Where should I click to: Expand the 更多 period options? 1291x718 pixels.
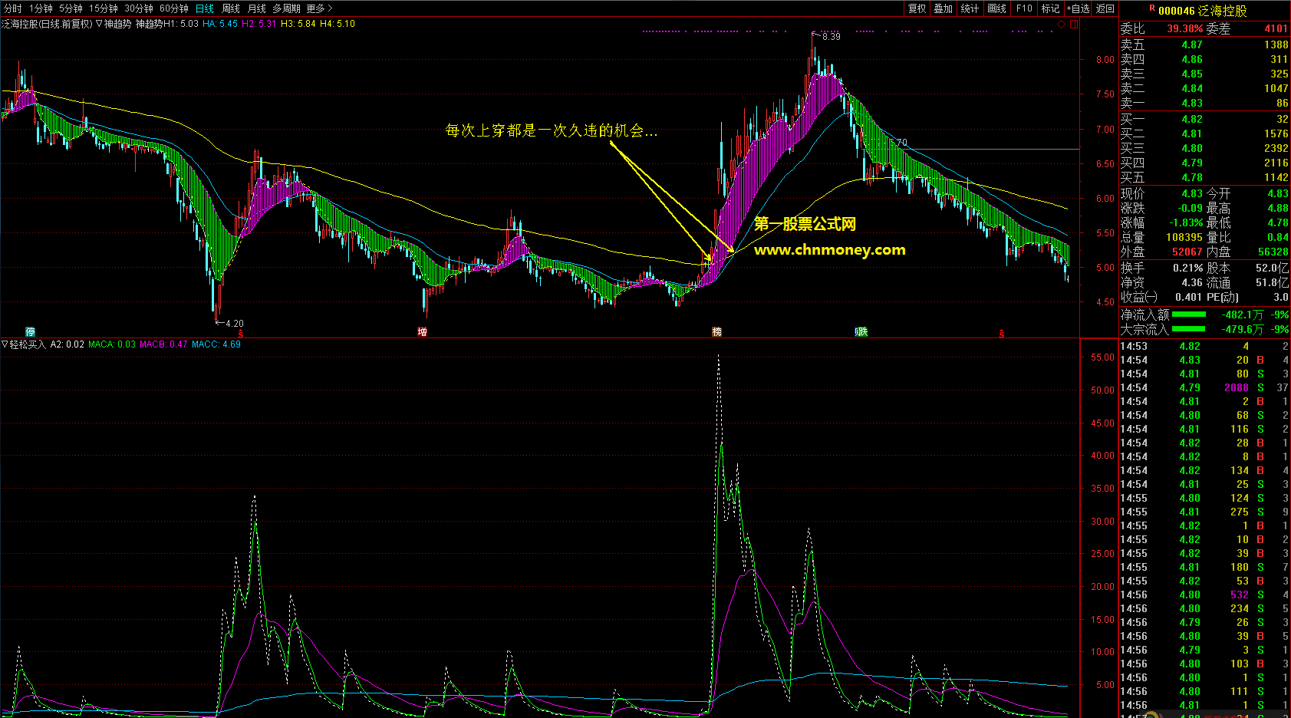click(x=319, y=8)
